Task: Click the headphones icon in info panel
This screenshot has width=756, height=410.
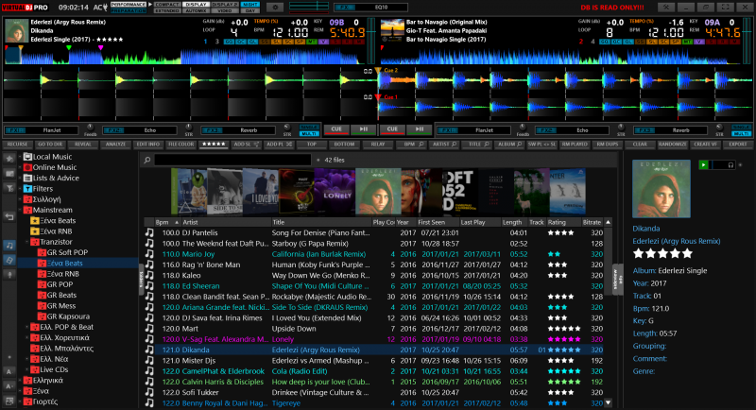Action: (730, 164)
